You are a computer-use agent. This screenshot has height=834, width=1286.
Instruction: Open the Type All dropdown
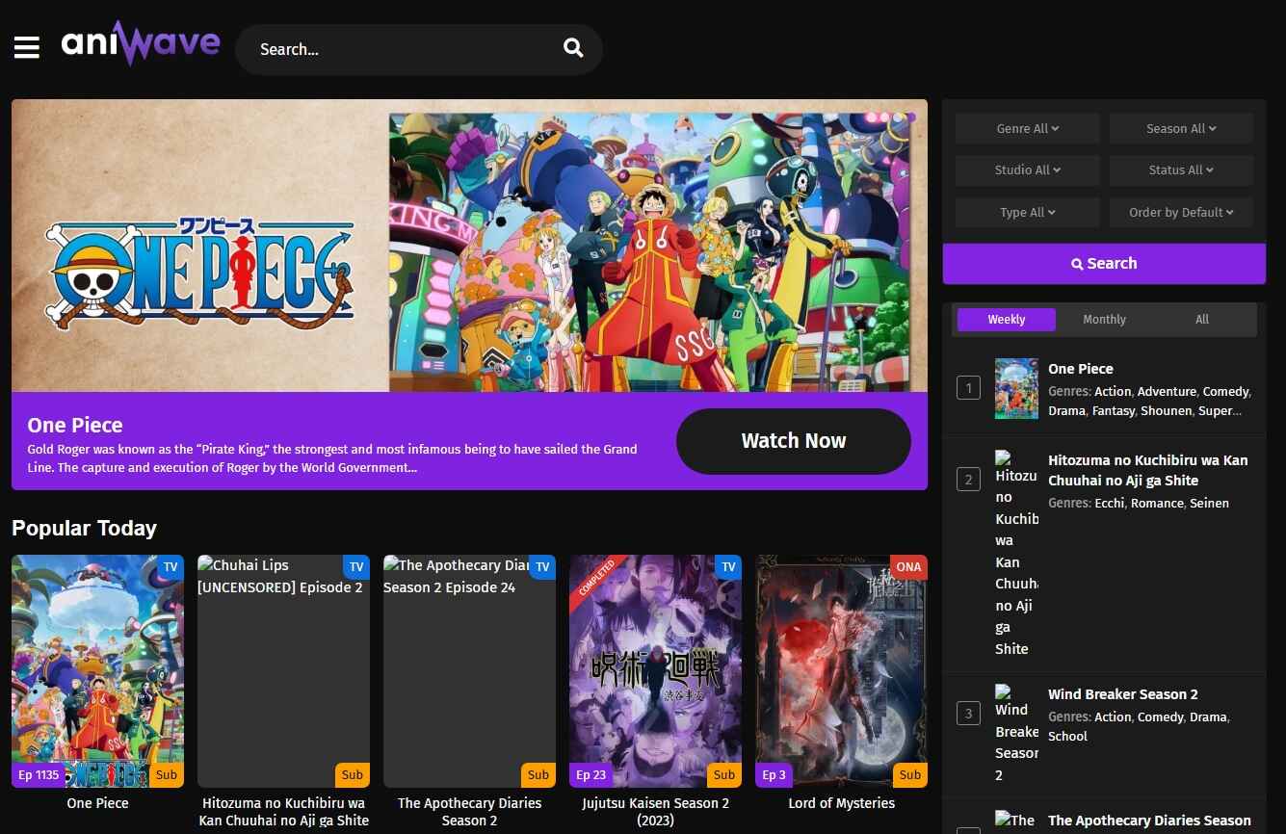[x=1028, y=212]
